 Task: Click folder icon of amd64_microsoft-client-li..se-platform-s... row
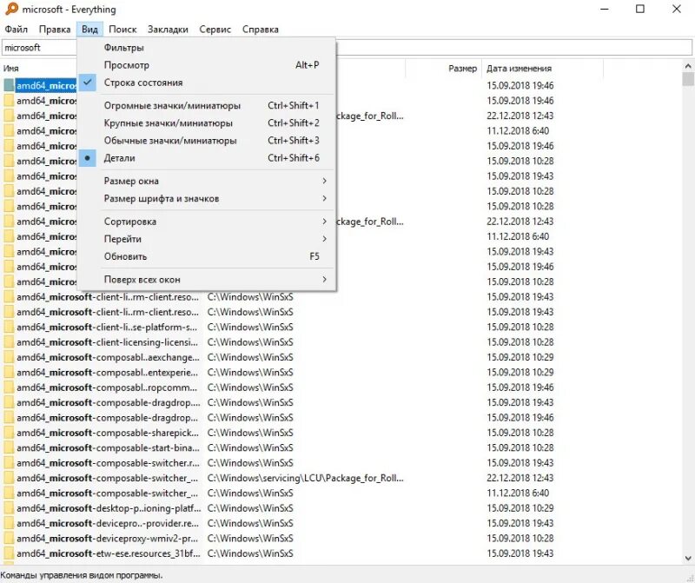pyautogui.click(x=9, y=328)
